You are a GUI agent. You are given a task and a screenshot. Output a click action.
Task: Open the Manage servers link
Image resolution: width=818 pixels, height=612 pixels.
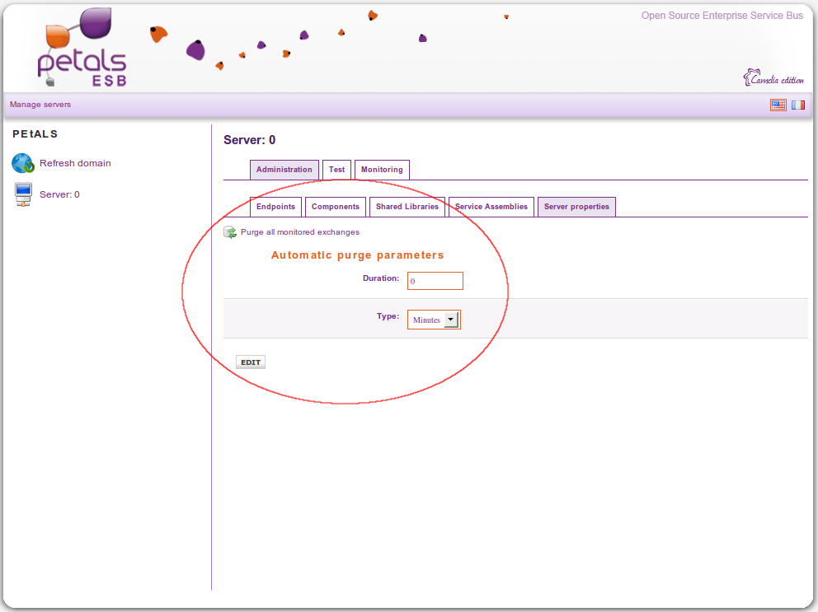[40, 105]
